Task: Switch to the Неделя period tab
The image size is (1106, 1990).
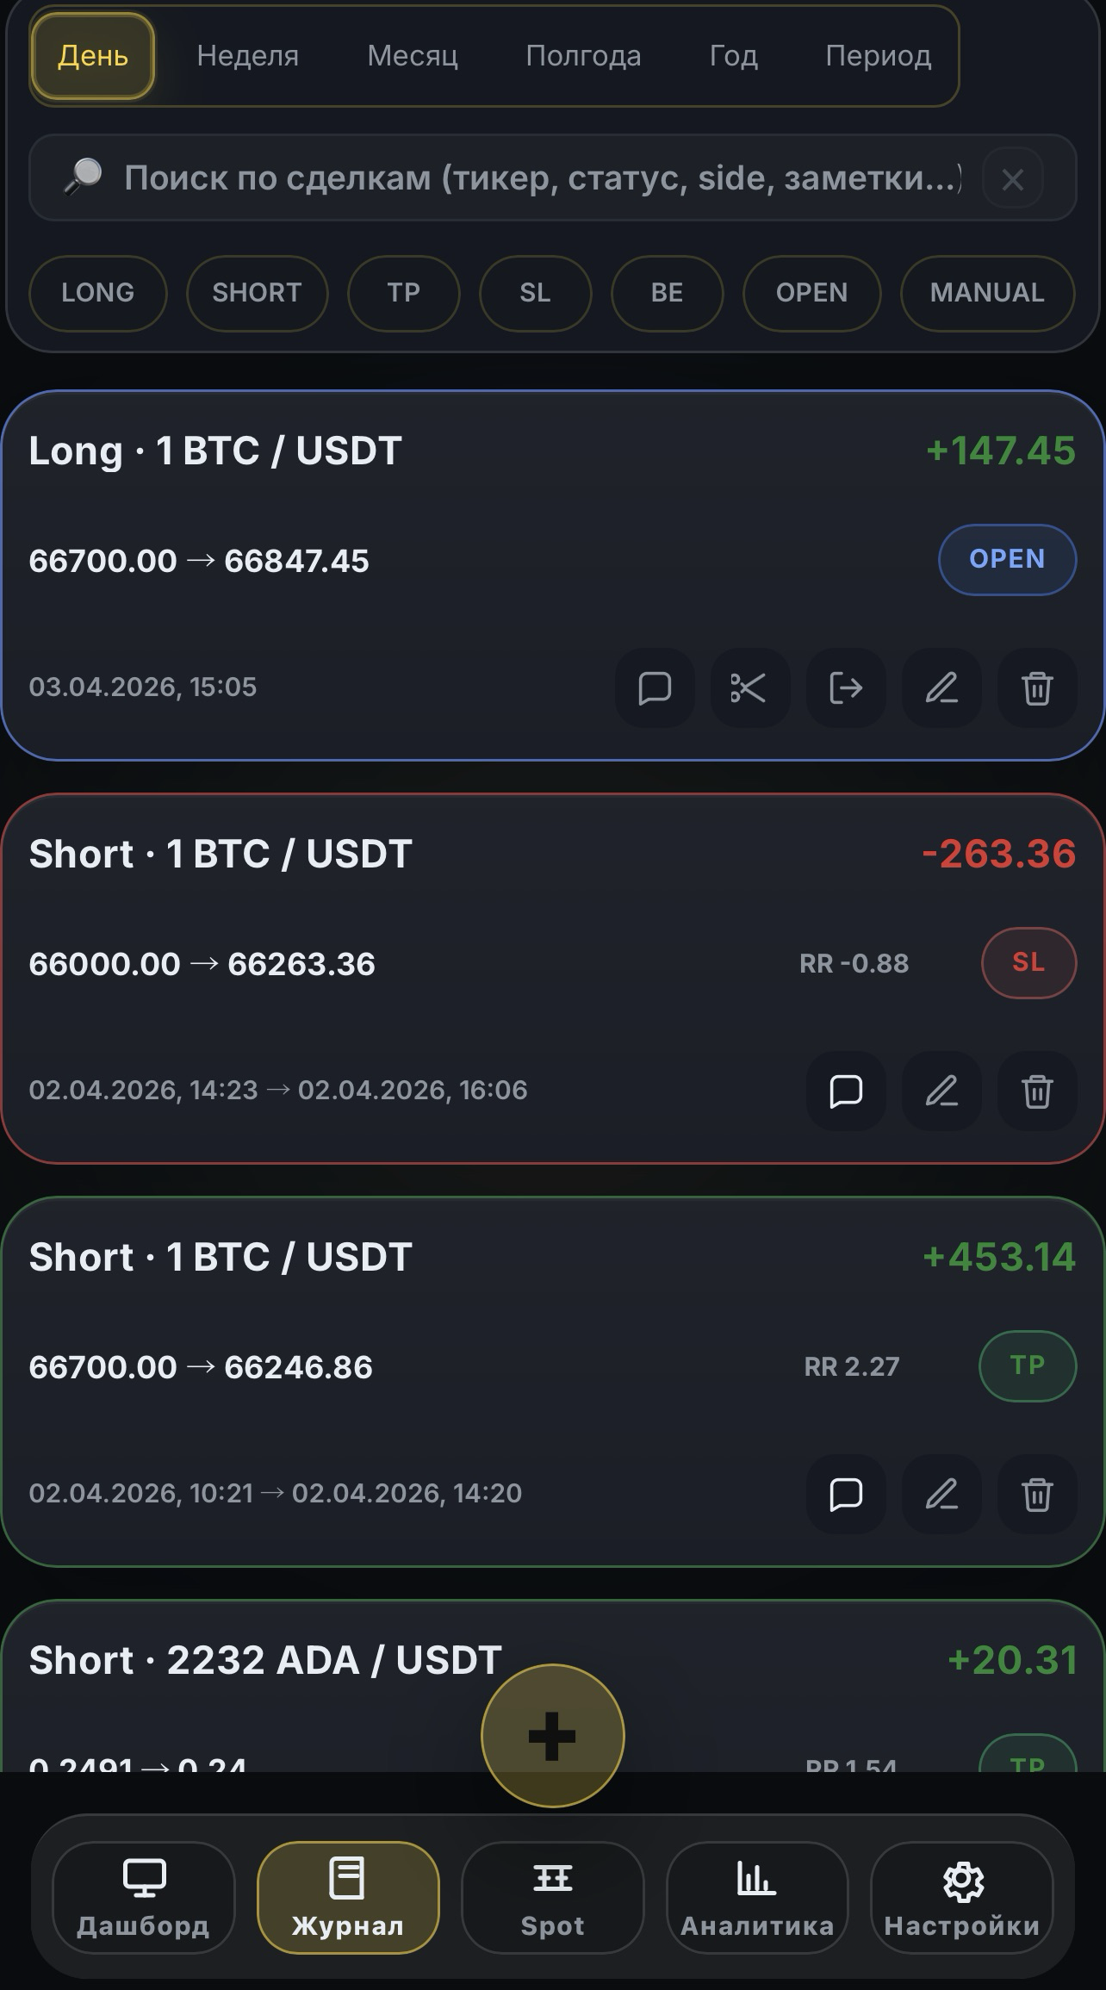Action: click(x=247, y=56)
